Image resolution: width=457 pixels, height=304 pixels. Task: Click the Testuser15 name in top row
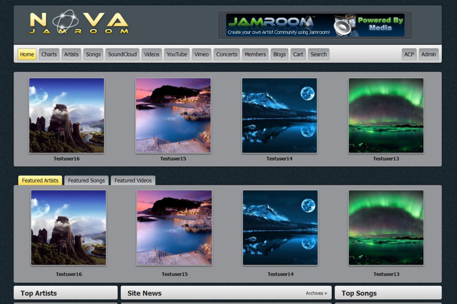[x=173, y=159]
